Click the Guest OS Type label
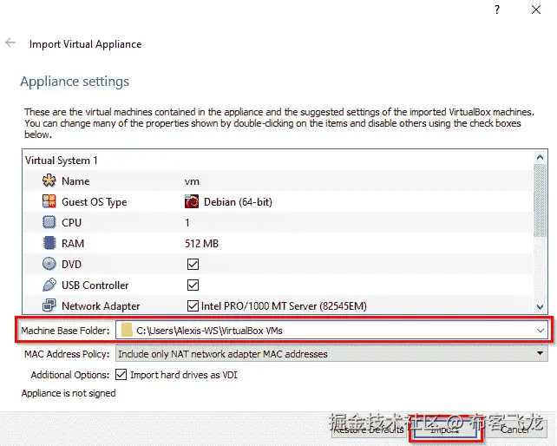This screenshot has height=446, width=557. tap(95, 202)
